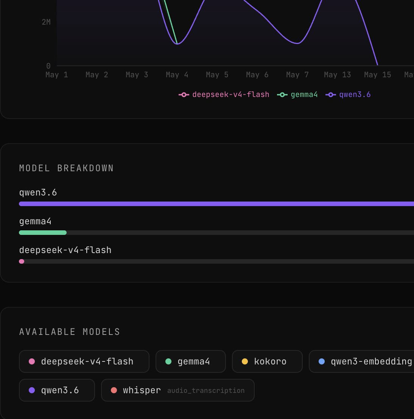Viewport: 414px width, 419px height.
Task: Click the AVAILABLE MODELS heading
Action: coord(70,332)
